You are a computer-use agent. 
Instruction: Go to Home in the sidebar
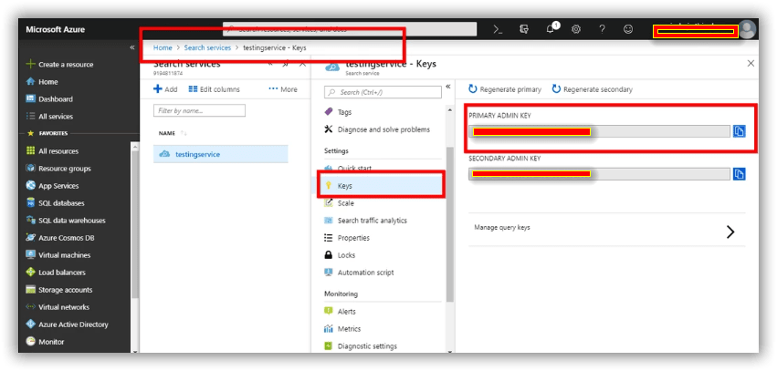42,82
